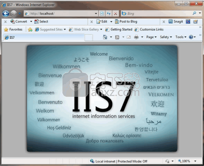The height and width of the screenshot is (166, 204).
Task: Open Web Slice Gallery
Action: 85,29
